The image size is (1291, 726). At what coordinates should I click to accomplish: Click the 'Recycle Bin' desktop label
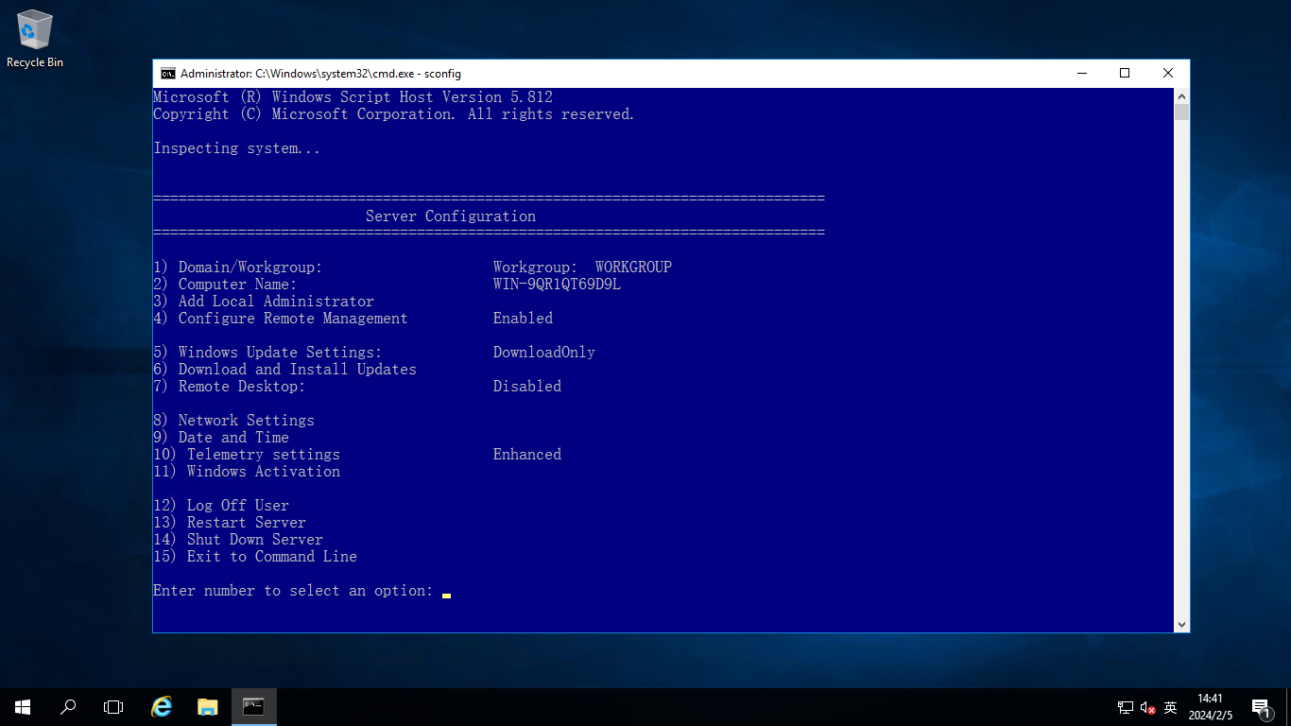[x=35, y=62]
